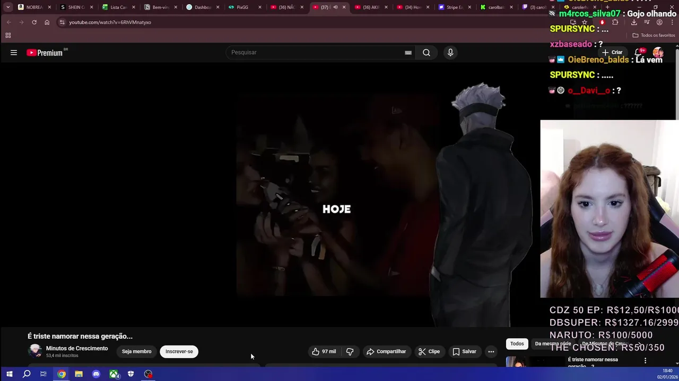679x381 pixels.
Task: Open Task View on the taskbar
Action: pyautogui.click(x=43, y=374)
